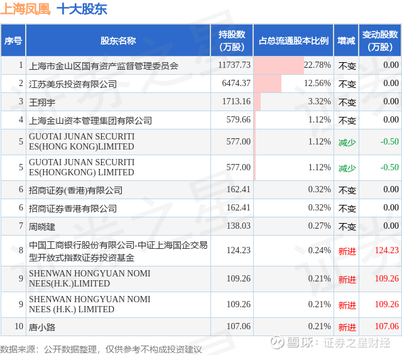The width and height of the screenshot is (402, 355).
Task: Click the 十大股东 heading
Action: click(x=82, y=9)
